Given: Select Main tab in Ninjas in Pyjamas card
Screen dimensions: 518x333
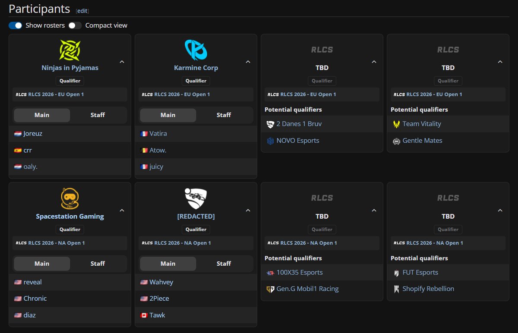Looking at the screenshot, I should [x=42, y=115].
